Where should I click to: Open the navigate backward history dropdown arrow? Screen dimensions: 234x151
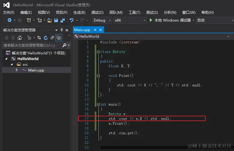click(14, 20)
